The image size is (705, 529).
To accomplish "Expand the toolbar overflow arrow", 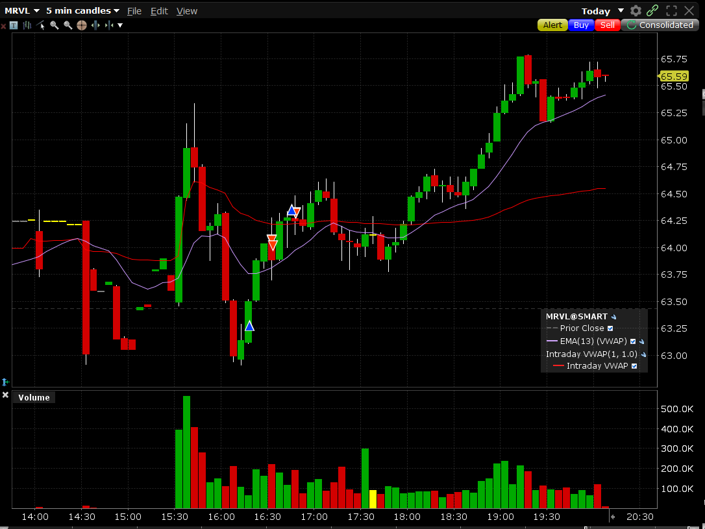I will click(120, 25).
